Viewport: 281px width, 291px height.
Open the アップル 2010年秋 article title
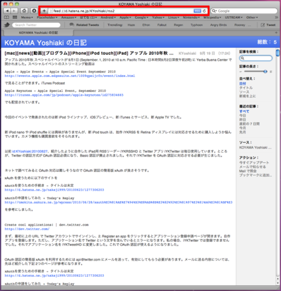point(89,53)
